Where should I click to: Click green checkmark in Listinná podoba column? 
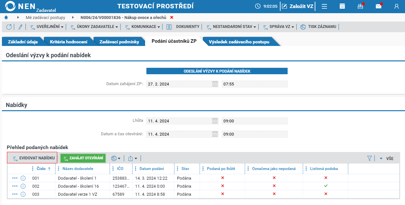point(326,186)
